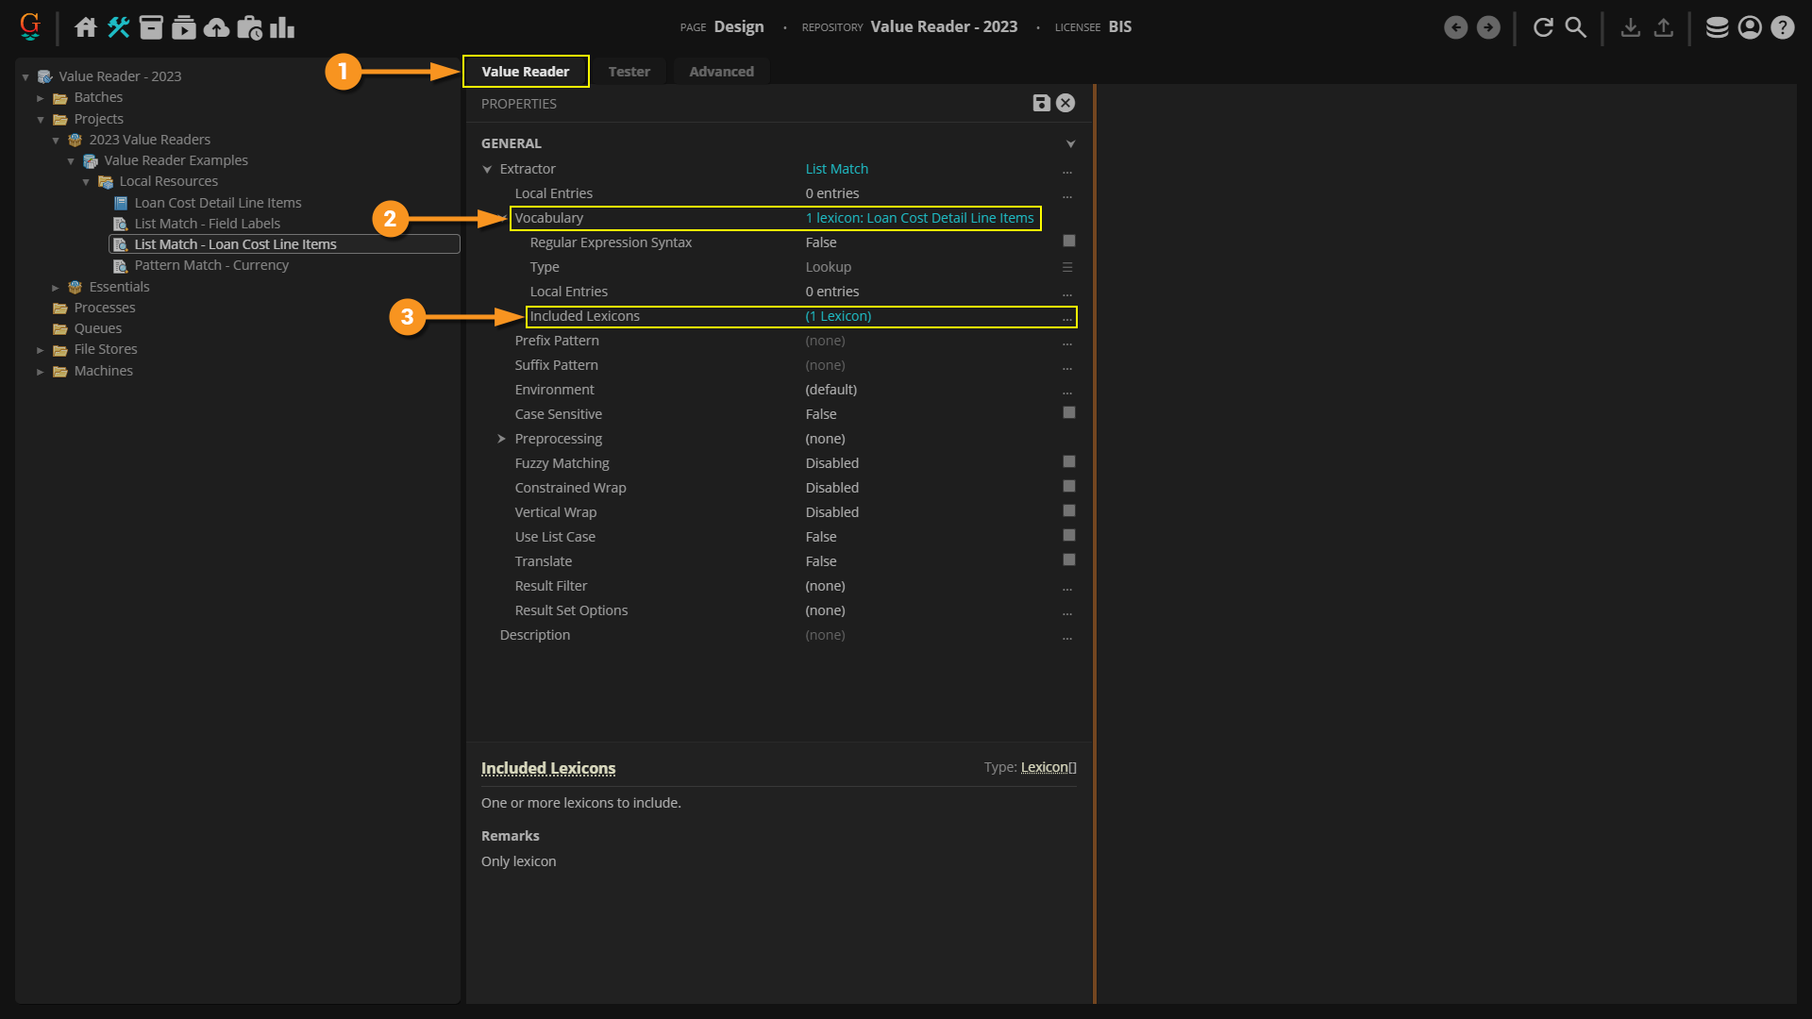Expand the Preprocessing property row
This screenshot has width=1812, height=1019.
pos(501,439)
